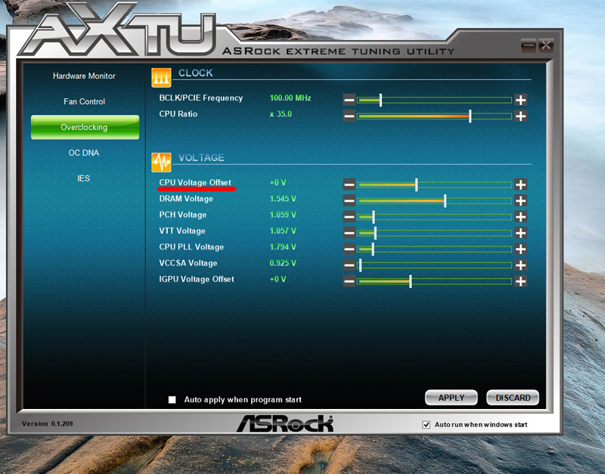The width and height of the screenshot is (605, 474).
Task: Click the 1.059 V PCH value
Action: [x=283, y=215]
